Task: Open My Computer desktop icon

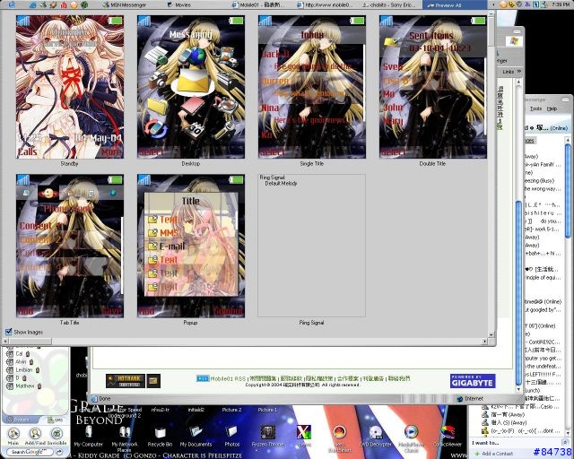Action: pyautogui.click(x=88, y=437)
